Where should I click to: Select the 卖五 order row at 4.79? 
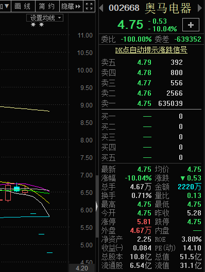151,62
